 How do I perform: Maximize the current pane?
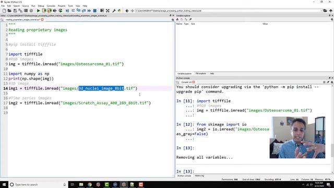[x=102, y=10]
